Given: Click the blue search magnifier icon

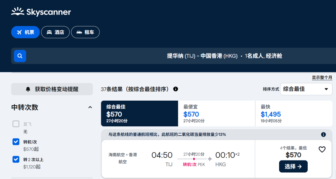Looking at the screenshot, I should pyautogui.click(x=20, y=56).
